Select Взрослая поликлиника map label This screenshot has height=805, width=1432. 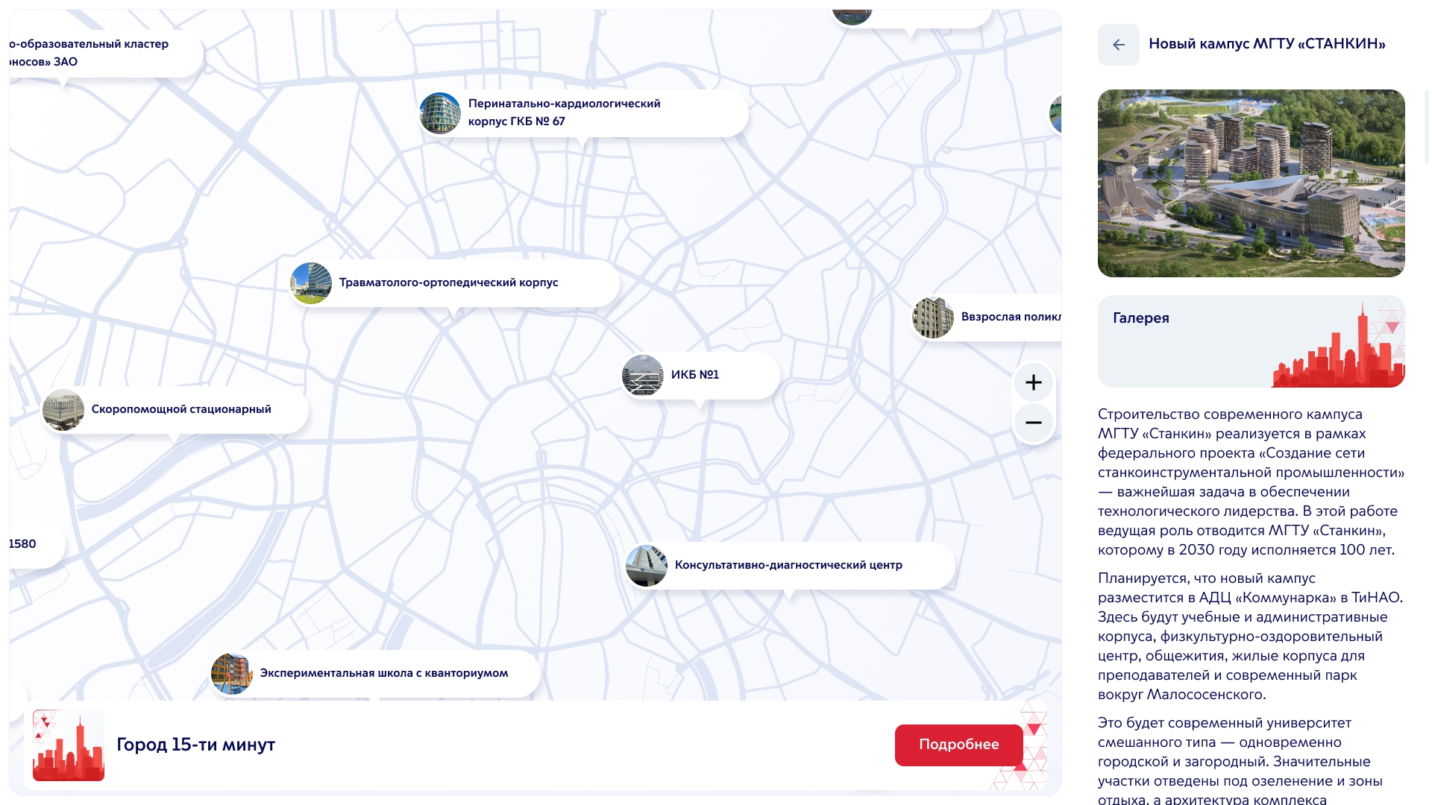pos(1011,317)
